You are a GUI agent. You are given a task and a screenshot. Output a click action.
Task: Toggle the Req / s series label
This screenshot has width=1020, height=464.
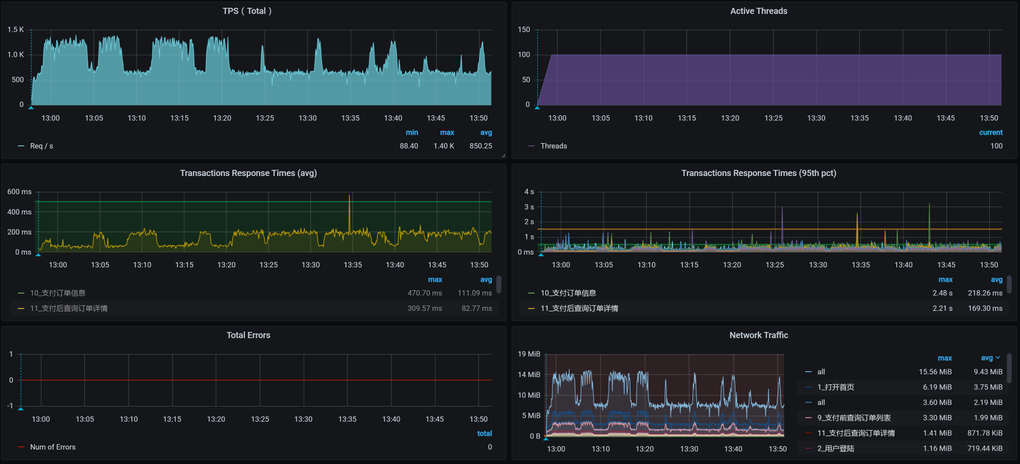42,146
